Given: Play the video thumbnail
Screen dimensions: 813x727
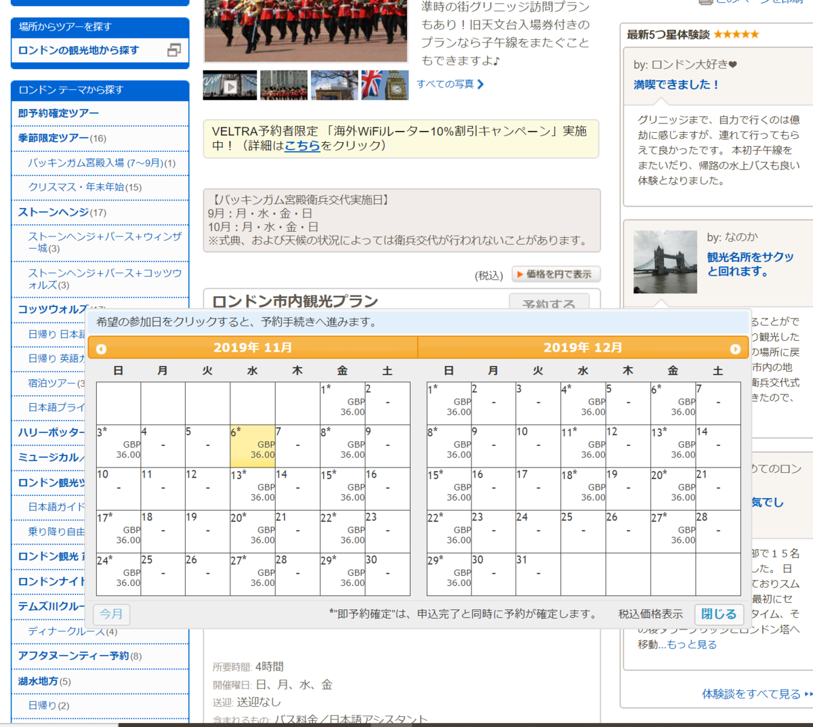Looking at the screenshot, I should pyautogui.click(x=230, y=85).
